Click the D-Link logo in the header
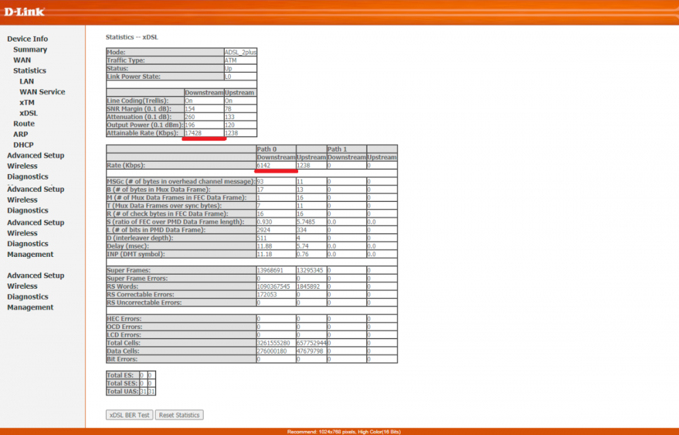This screenshot has height=435, width=679. click(25, 11)
